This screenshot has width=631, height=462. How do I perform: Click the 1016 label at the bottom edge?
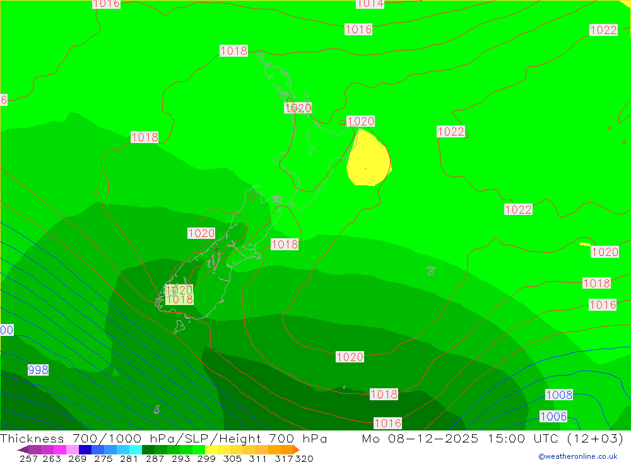pyautogui.click(x=388, y=423)
